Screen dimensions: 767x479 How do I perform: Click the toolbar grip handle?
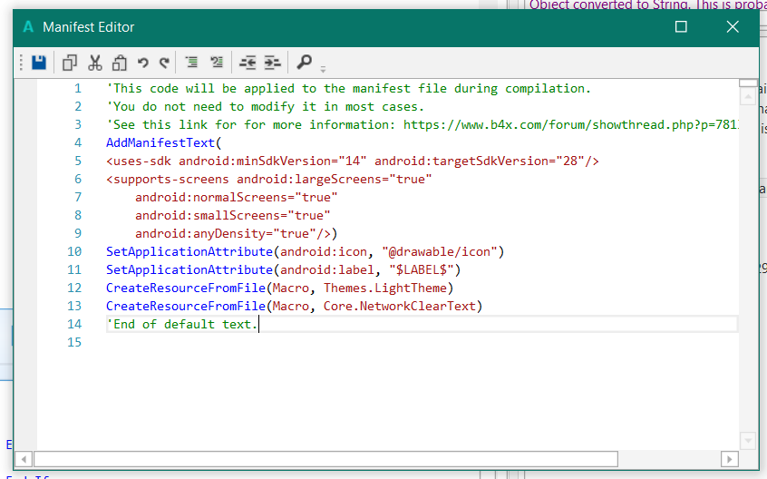point(21,63)
